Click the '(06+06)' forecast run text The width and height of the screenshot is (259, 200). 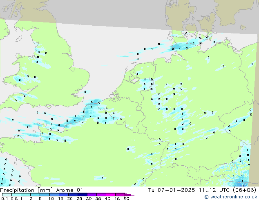click(x=244, y=190)
